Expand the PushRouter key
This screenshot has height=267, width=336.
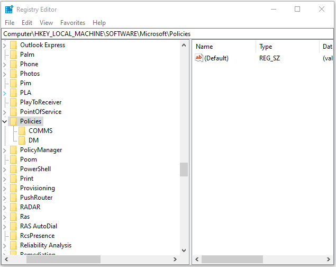point(5,198)
